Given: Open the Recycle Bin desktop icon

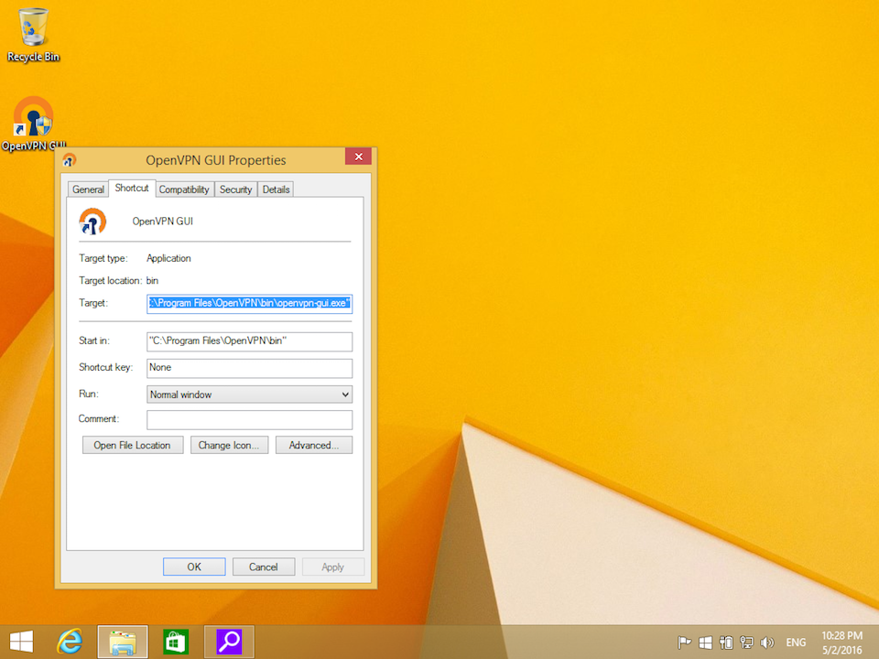Looking at the screenshot, I should click(33, 35).
